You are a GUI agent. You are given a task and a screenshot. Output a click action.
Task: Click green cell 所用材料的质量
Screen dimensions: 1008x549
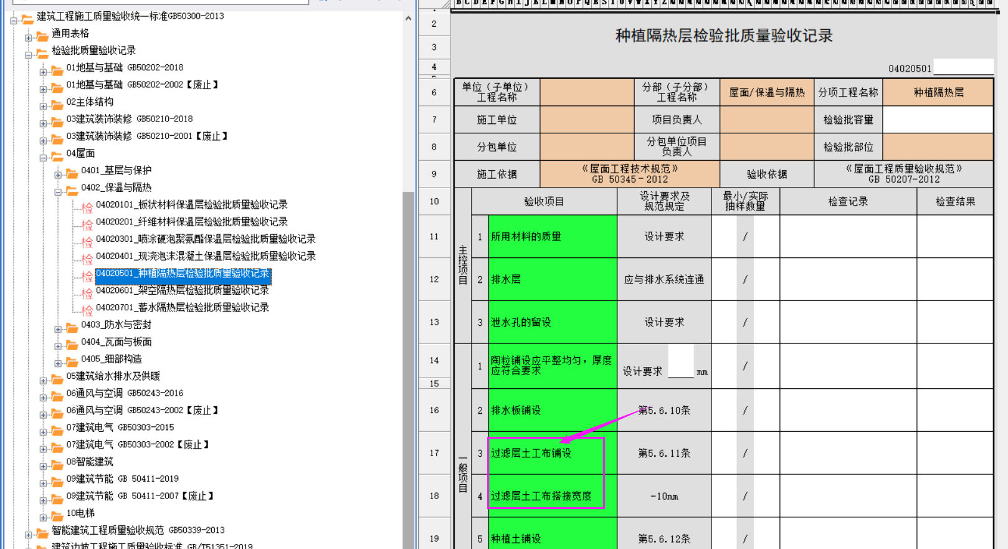click(x=553, y=237)
